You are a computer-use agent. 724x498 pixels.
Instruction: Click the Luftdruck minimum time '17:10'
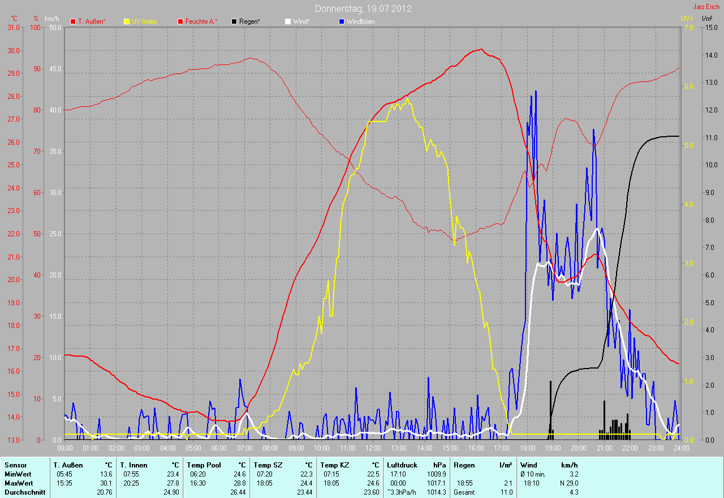[398, 474]
